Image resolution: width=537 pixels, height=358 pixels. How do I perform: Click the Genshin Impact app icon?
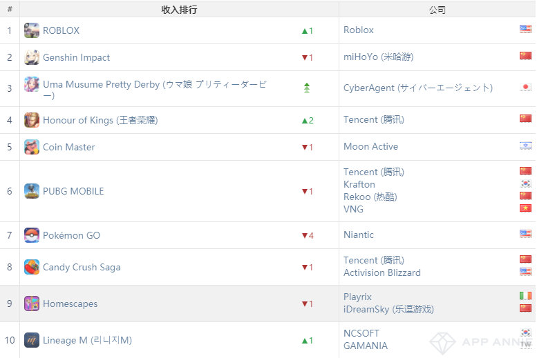[32, 57]
